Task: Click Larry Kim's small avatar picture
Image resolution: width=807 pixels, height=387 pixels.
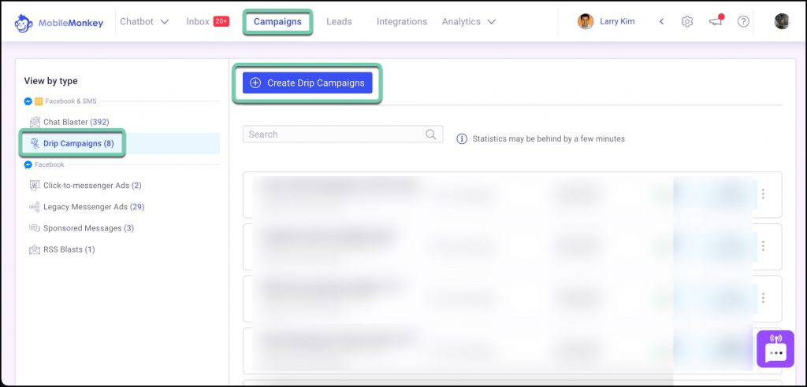Action: point(586,21)
